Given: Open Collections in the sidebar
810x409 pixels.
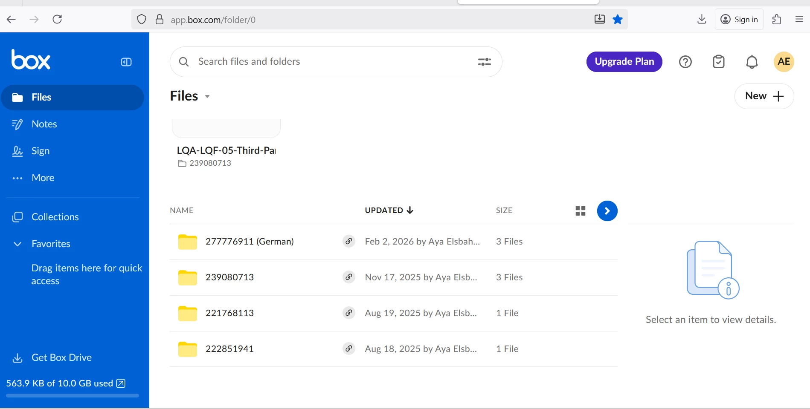Looking at the screenshot, I should 55,217.
